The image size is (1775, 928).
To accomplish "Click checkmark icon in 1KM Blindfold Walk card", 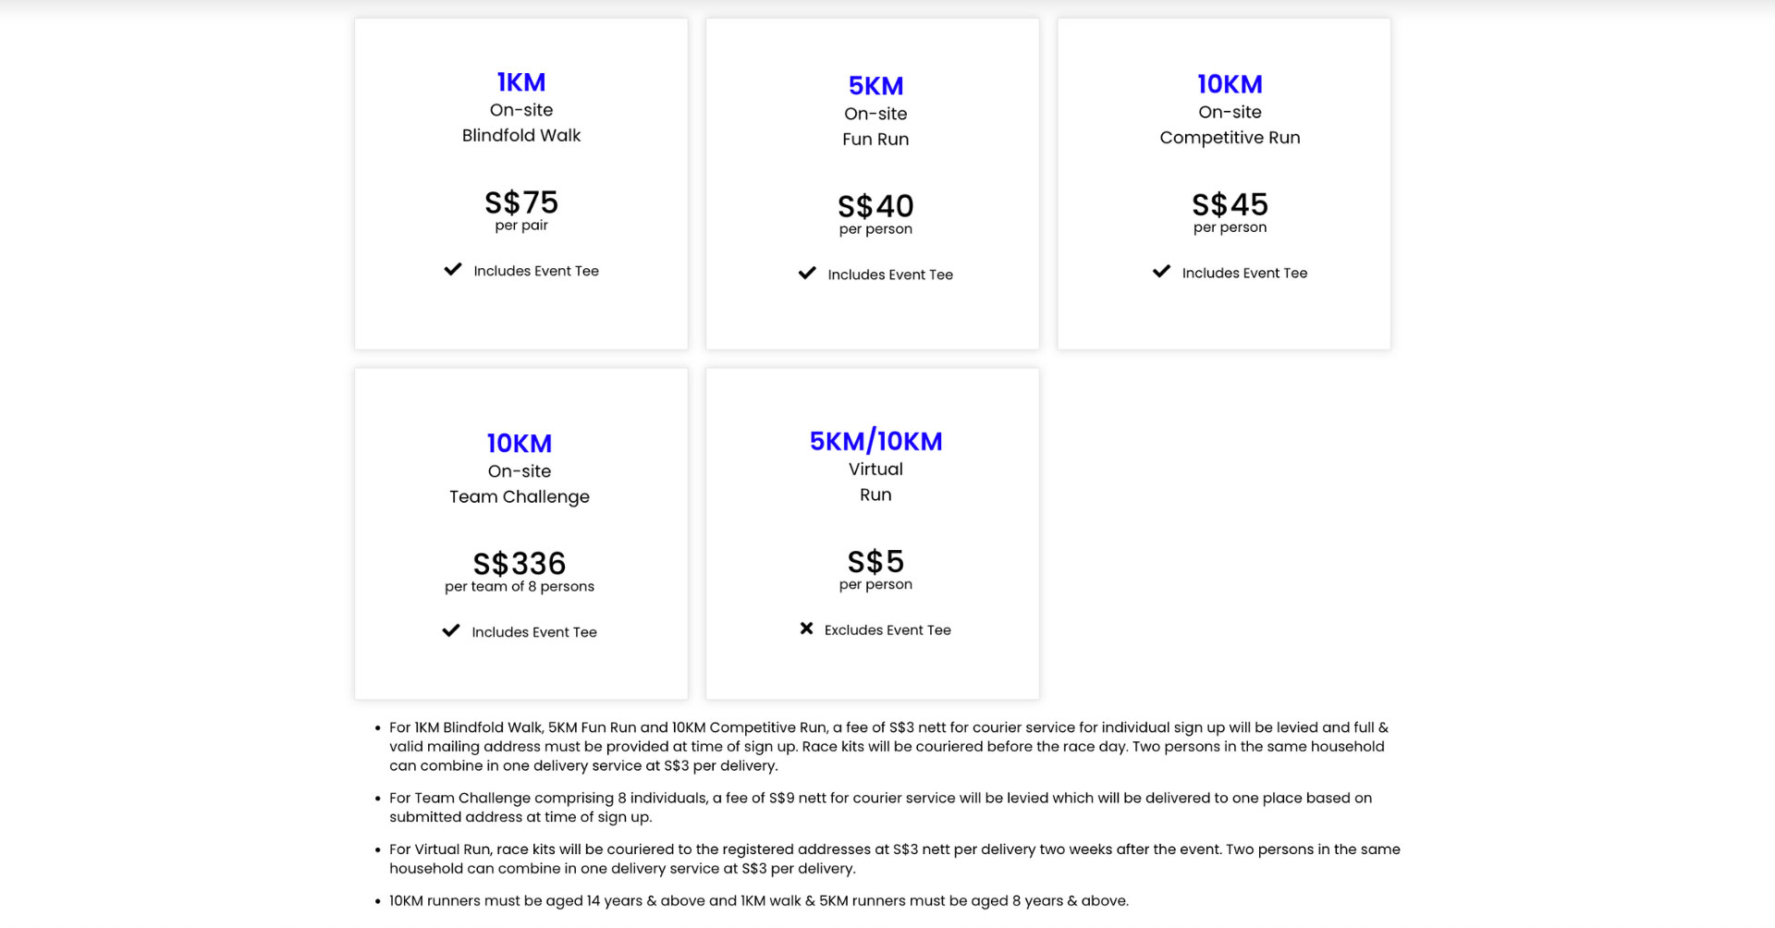I will point(453,270).
